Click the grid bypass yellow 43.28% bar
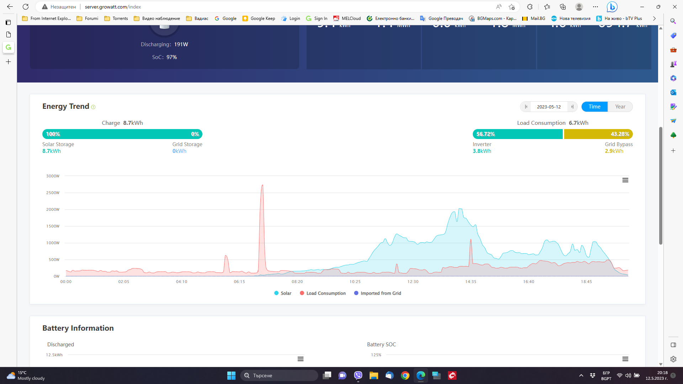 click(x=598, y=134)
